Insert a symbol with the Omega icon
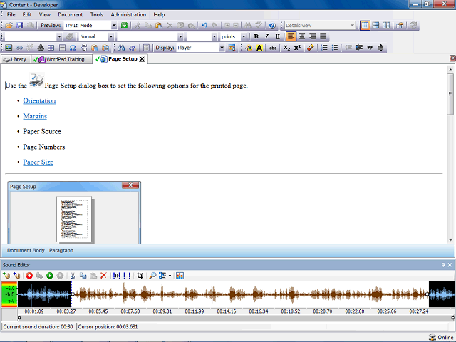 tap(73, 48)
